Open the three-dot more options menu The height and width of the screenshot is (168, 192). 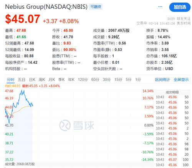(x=160, y=7)
